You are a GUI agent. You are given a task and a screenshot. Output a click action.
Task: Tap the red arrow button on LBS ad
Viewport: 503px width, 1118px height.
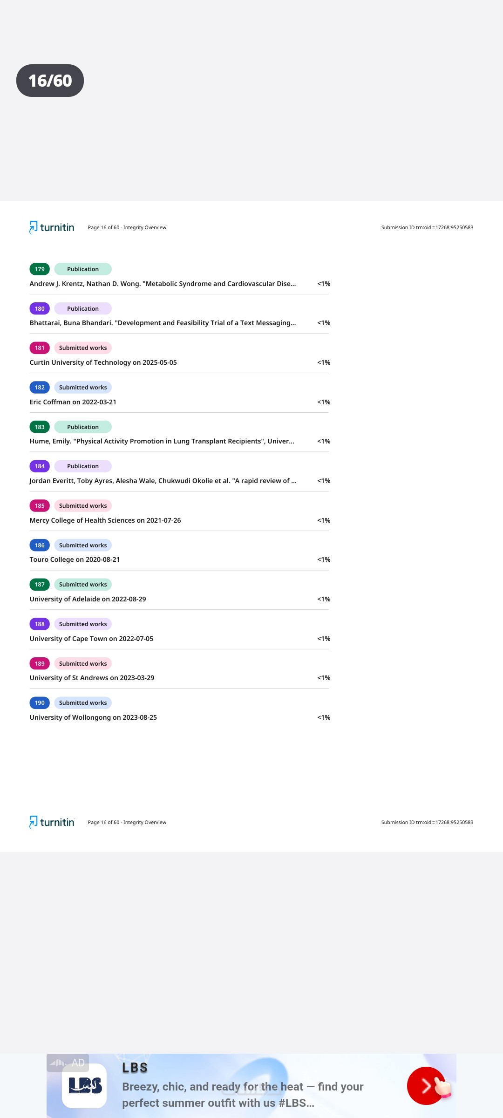click(425, 1085)
